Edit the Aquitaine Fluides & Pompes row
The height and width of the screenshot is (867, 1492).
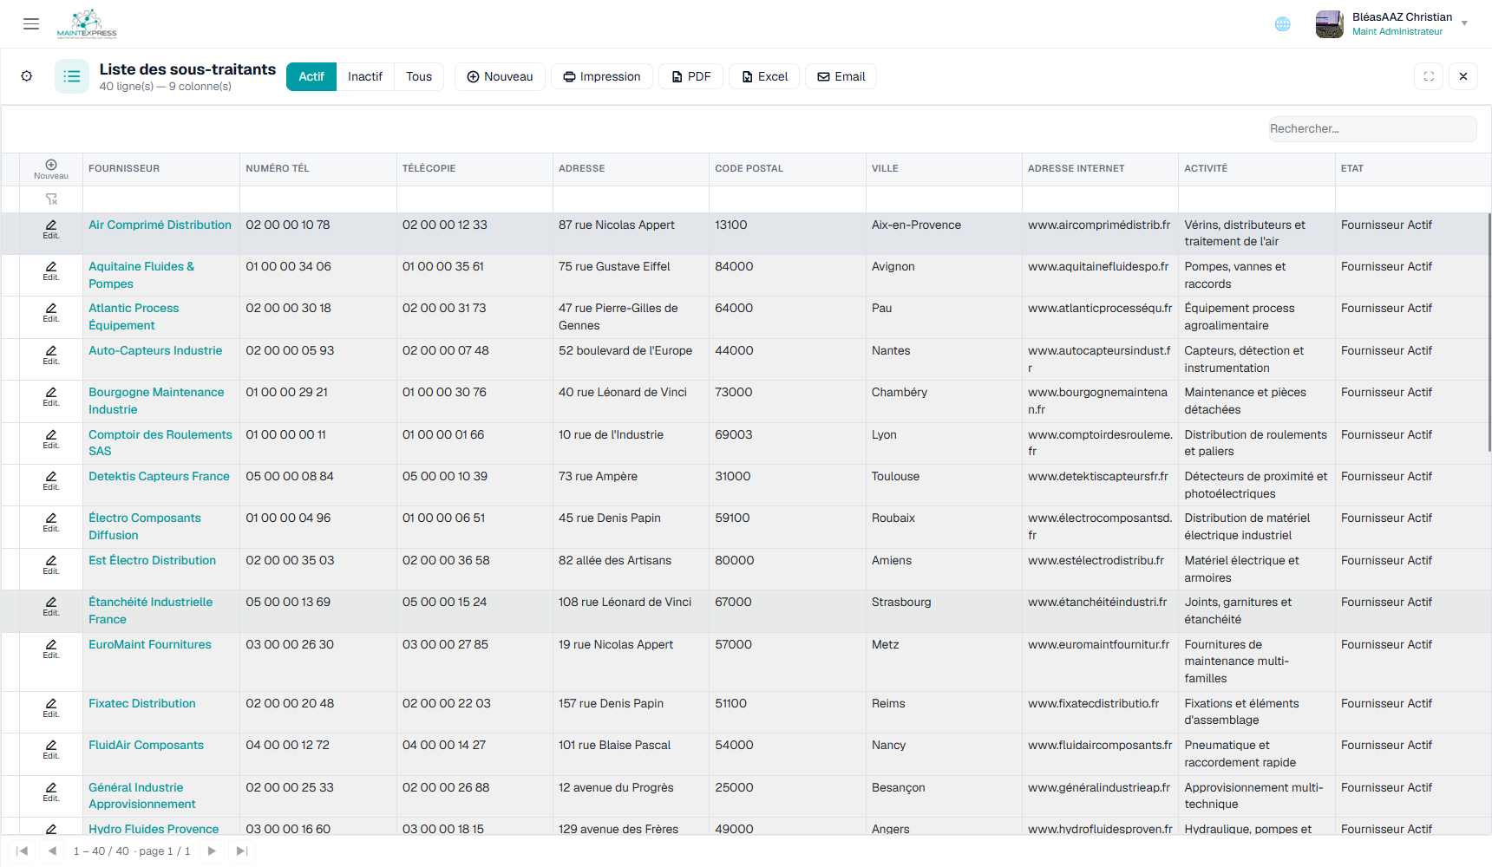click(51, 271)
